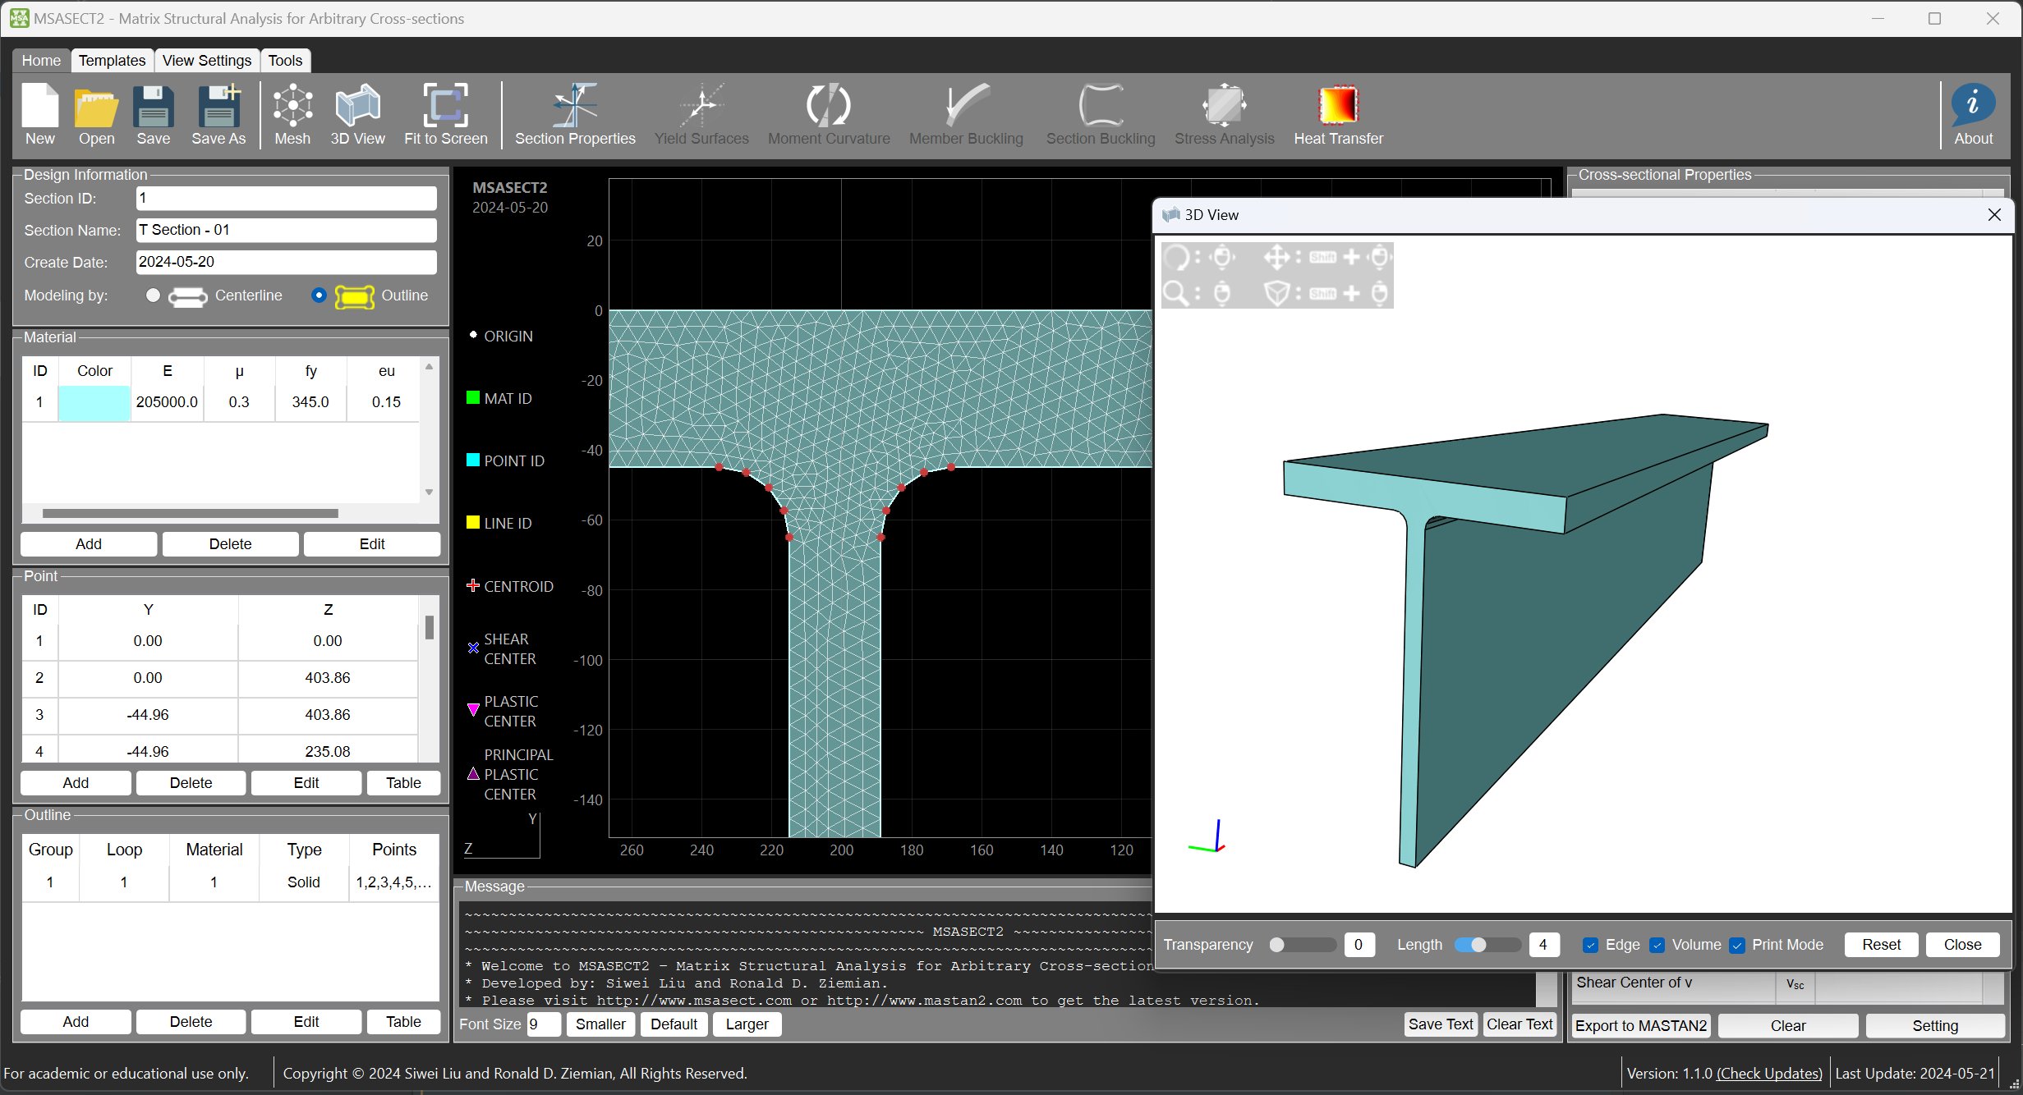Click the Save Text button
Screen dimensions: 2023x1095
(1441, 1024)
